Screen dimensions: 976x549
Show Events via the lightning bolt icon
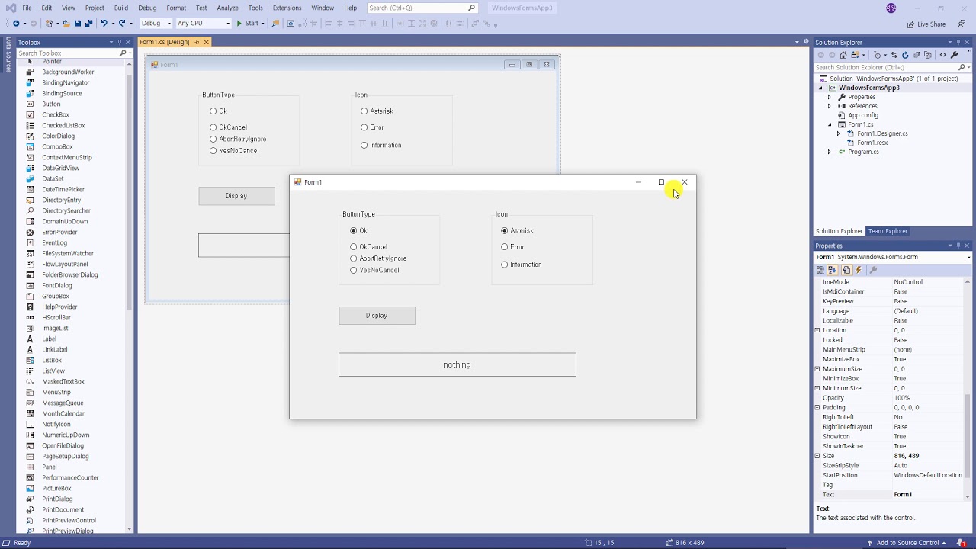coord(859,270)
